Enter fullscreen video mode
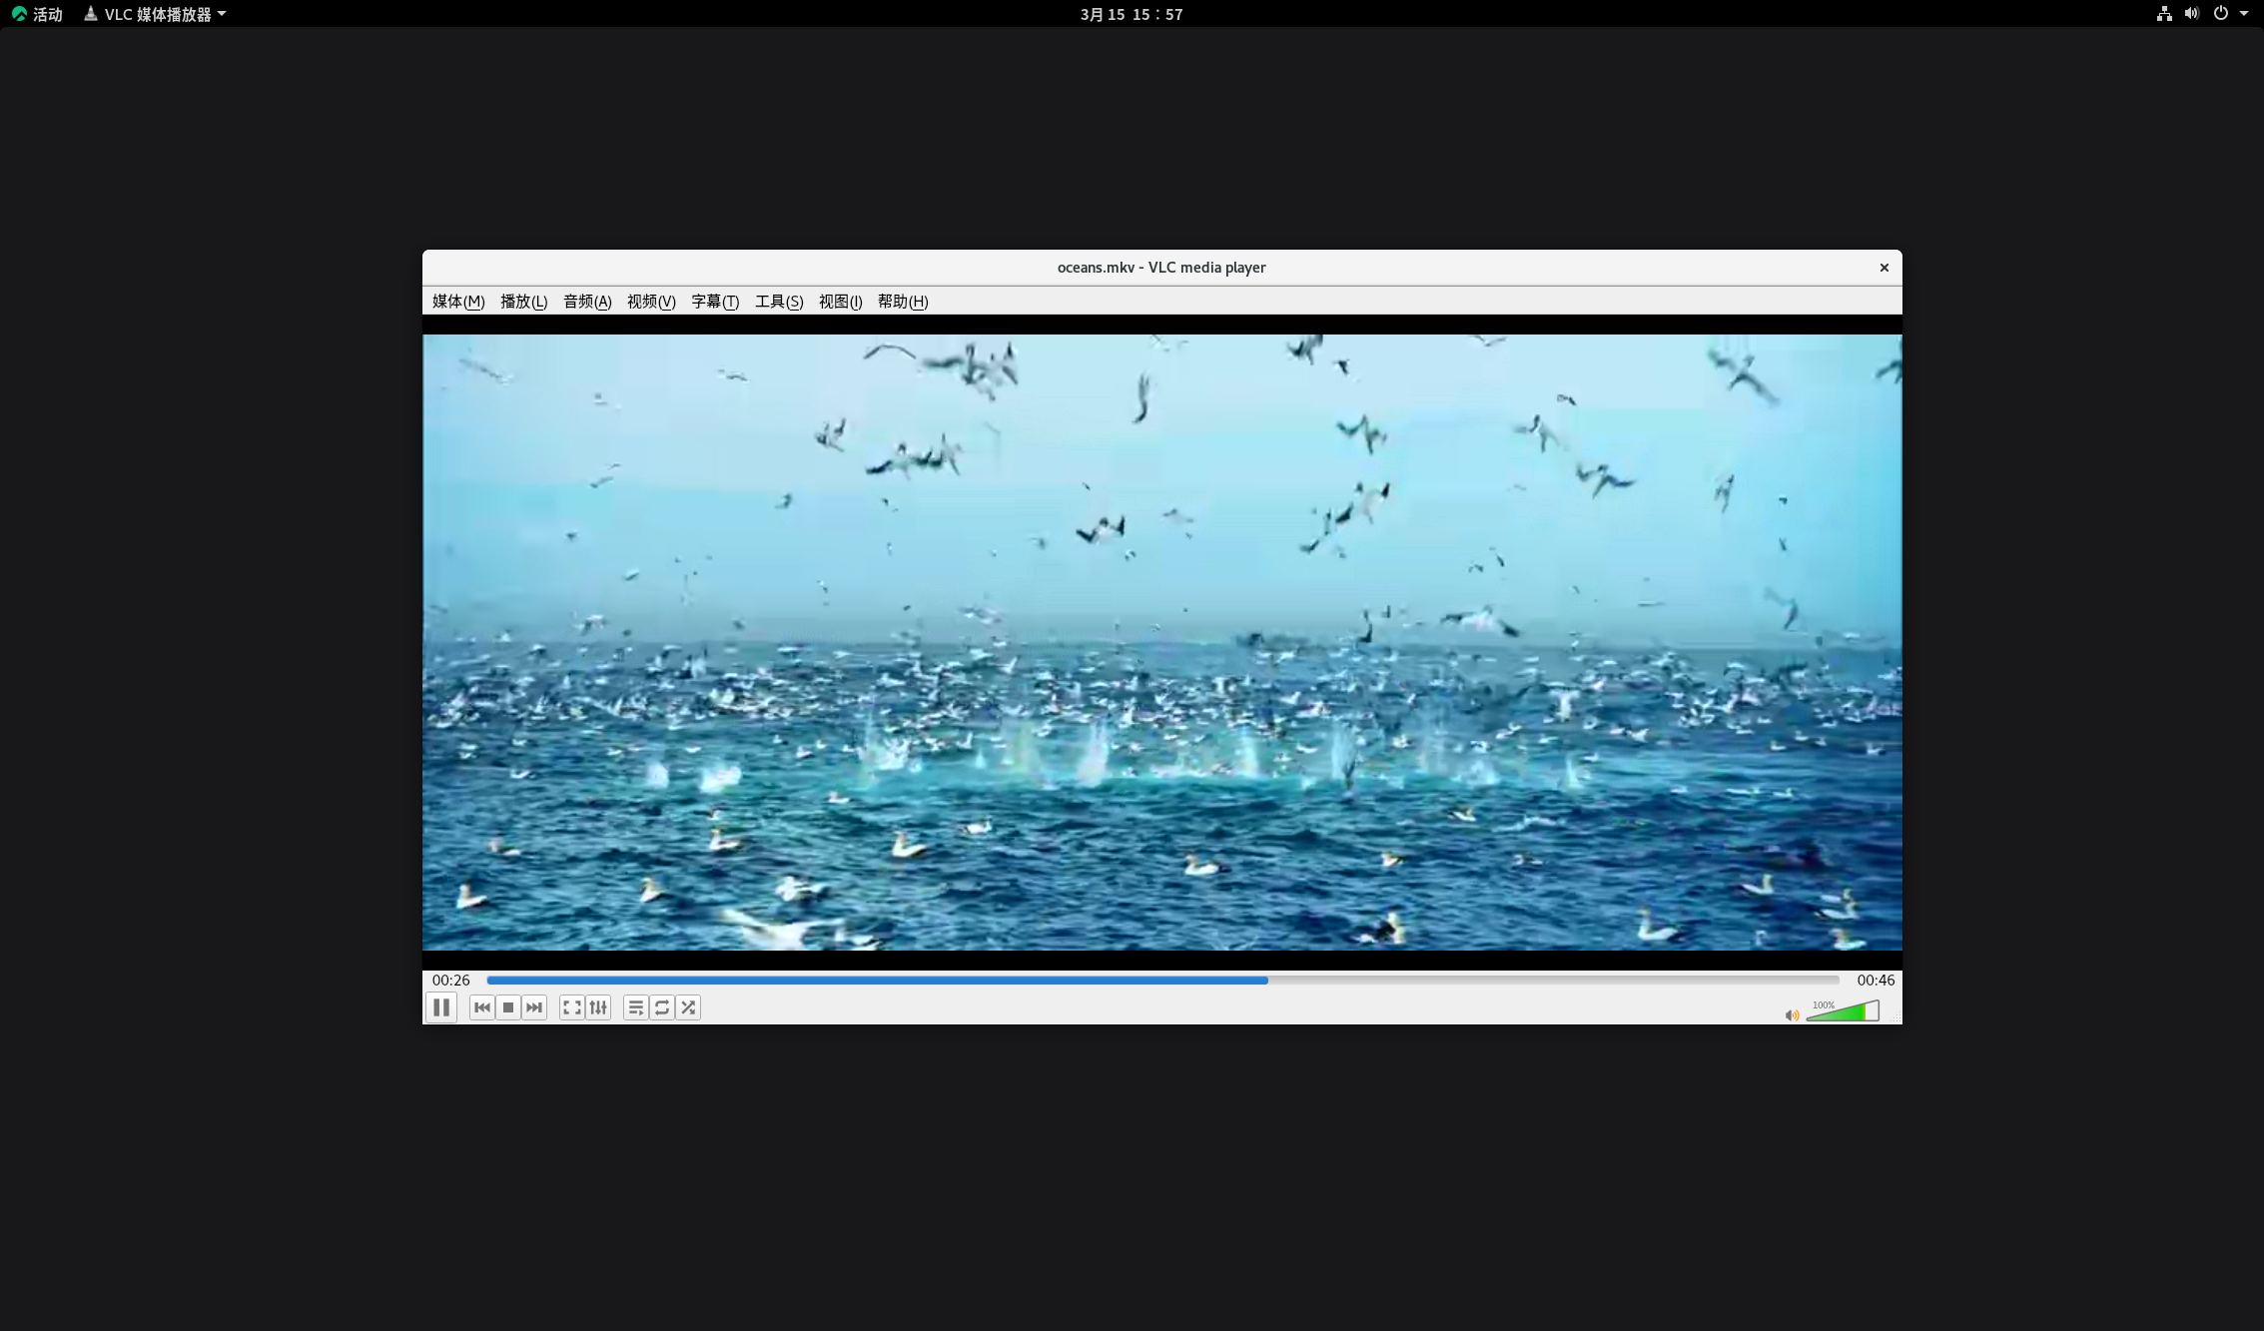The image size is (2264, 1331). coord(571,1007)
